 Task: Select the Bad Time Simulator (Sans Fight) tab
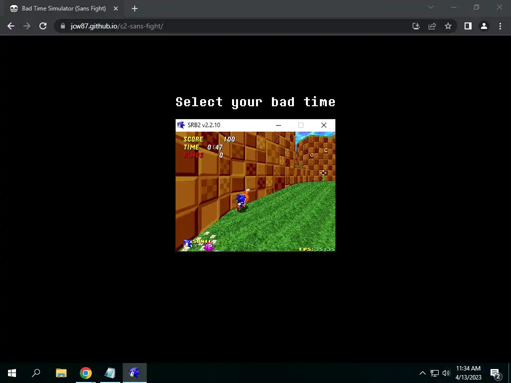click(64, 8)
